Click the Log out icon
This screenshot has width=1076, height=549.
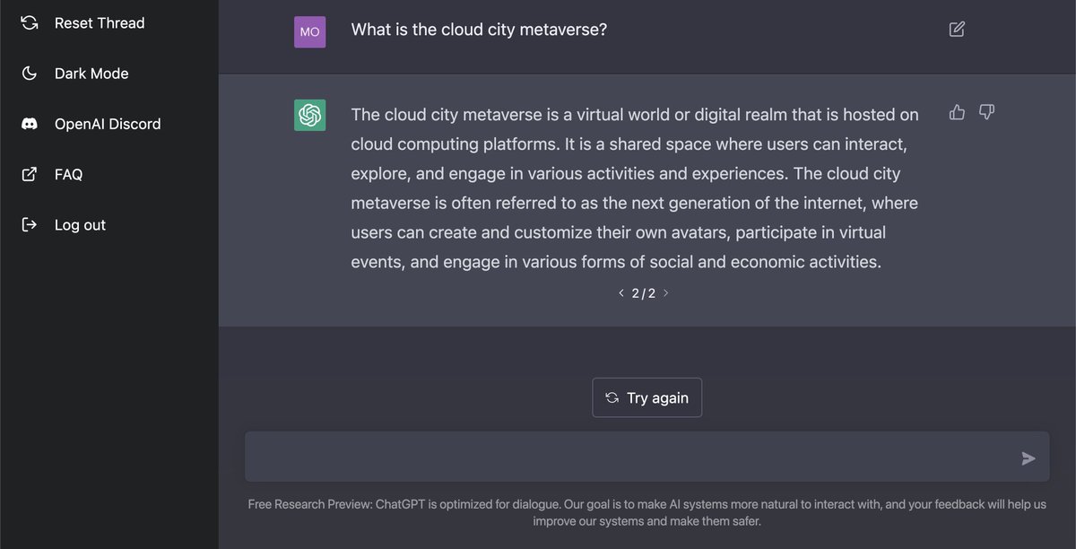(x=30, y=224)
